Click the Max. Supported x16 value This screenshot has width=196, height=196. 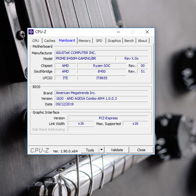point(136,123)
